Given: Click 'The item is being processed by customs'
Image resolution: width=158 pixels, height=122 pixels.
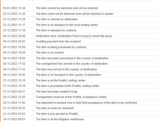Looking at the screenshot, I should click(x=61, y=47).
